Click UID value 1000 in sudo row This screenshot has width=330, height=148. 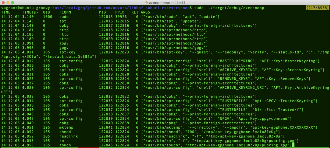click(x=48, y=17)
